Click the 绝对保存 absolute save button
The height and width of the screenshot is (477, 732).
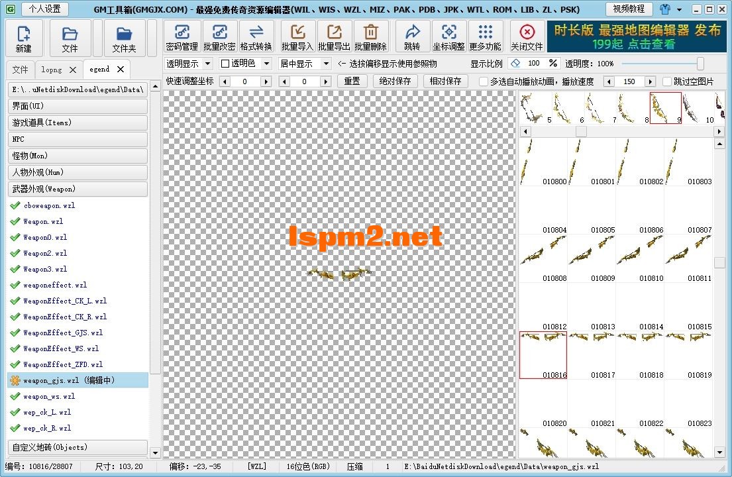point(395,81)
